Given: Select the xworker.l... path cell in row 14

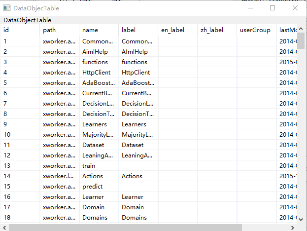Looking at the screenshot, I should (60, 176).
